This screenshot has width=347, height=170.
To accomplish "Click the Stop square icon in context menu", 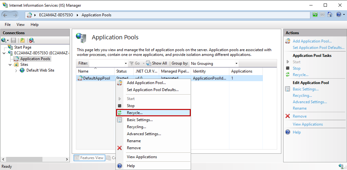I will 120,106.
